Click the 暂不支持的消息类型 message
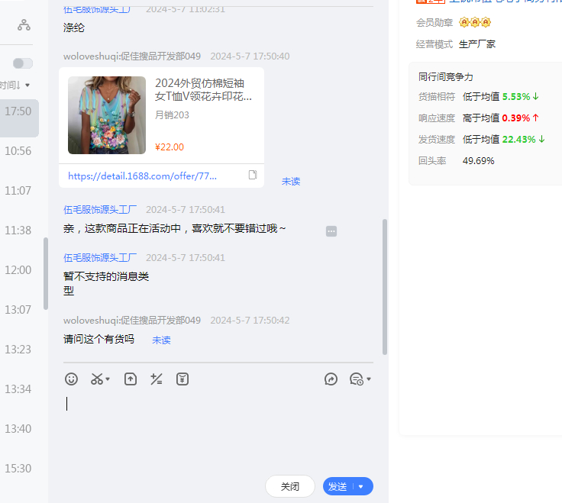 [x=106, y=283]
